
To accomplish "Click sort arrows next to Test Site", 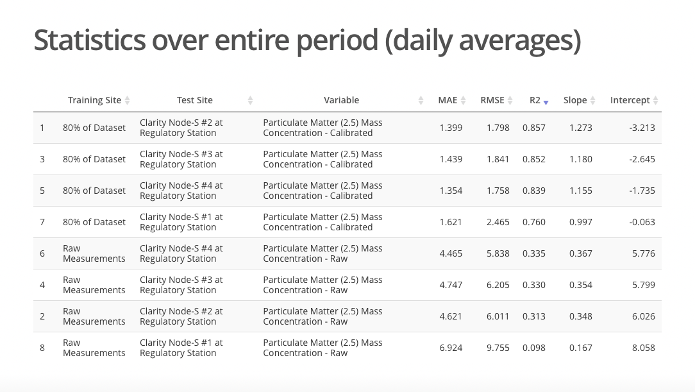I will [x=250, y=101].
